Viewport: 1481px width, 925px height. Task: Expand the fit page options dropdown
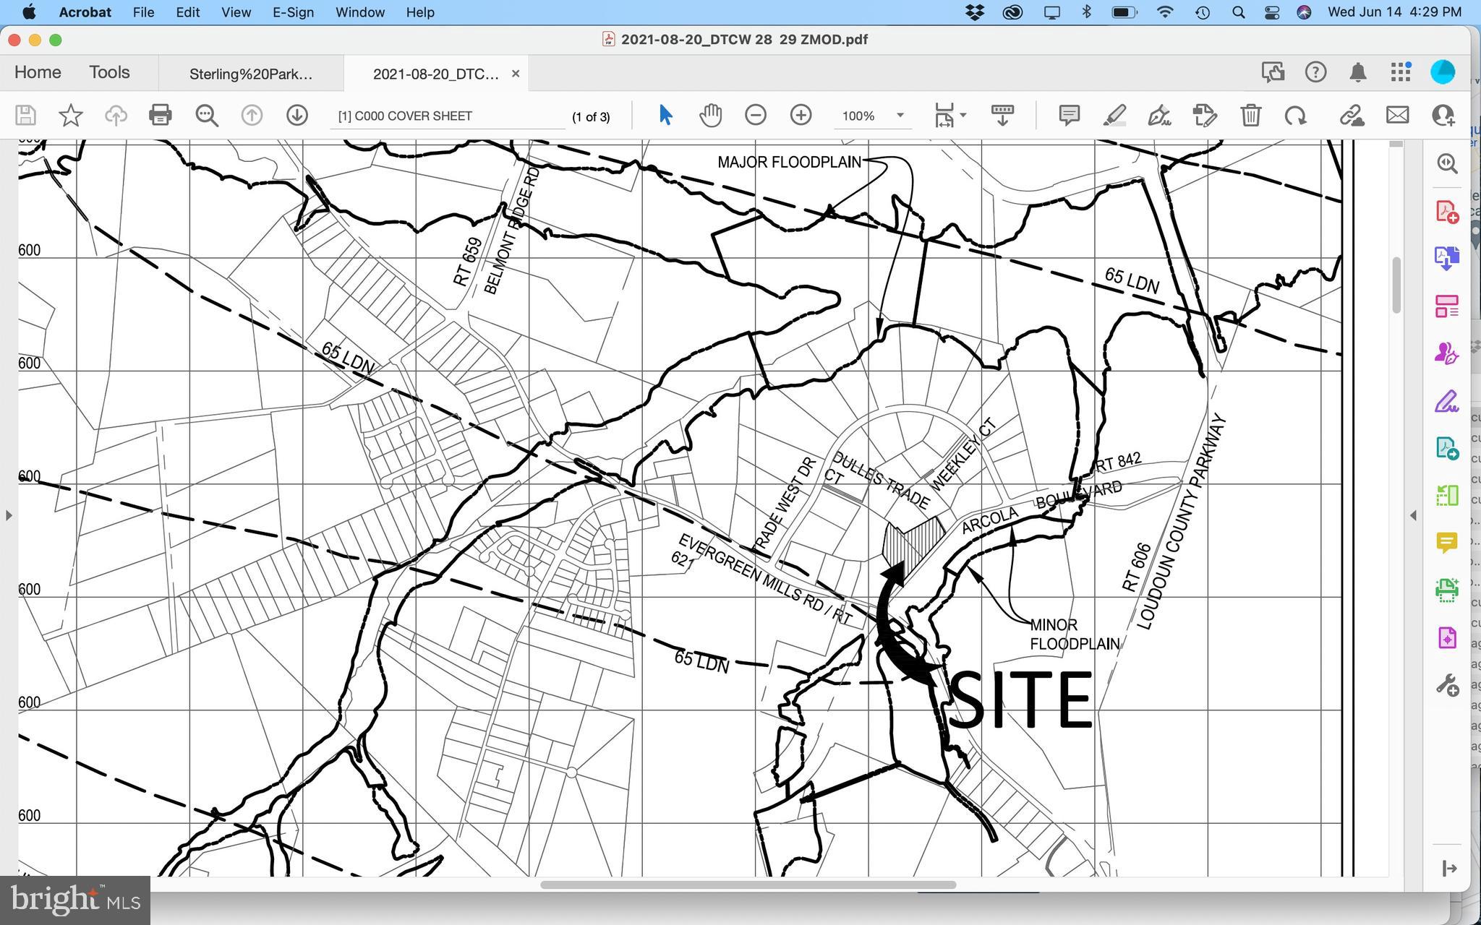(x=963, y=116)
